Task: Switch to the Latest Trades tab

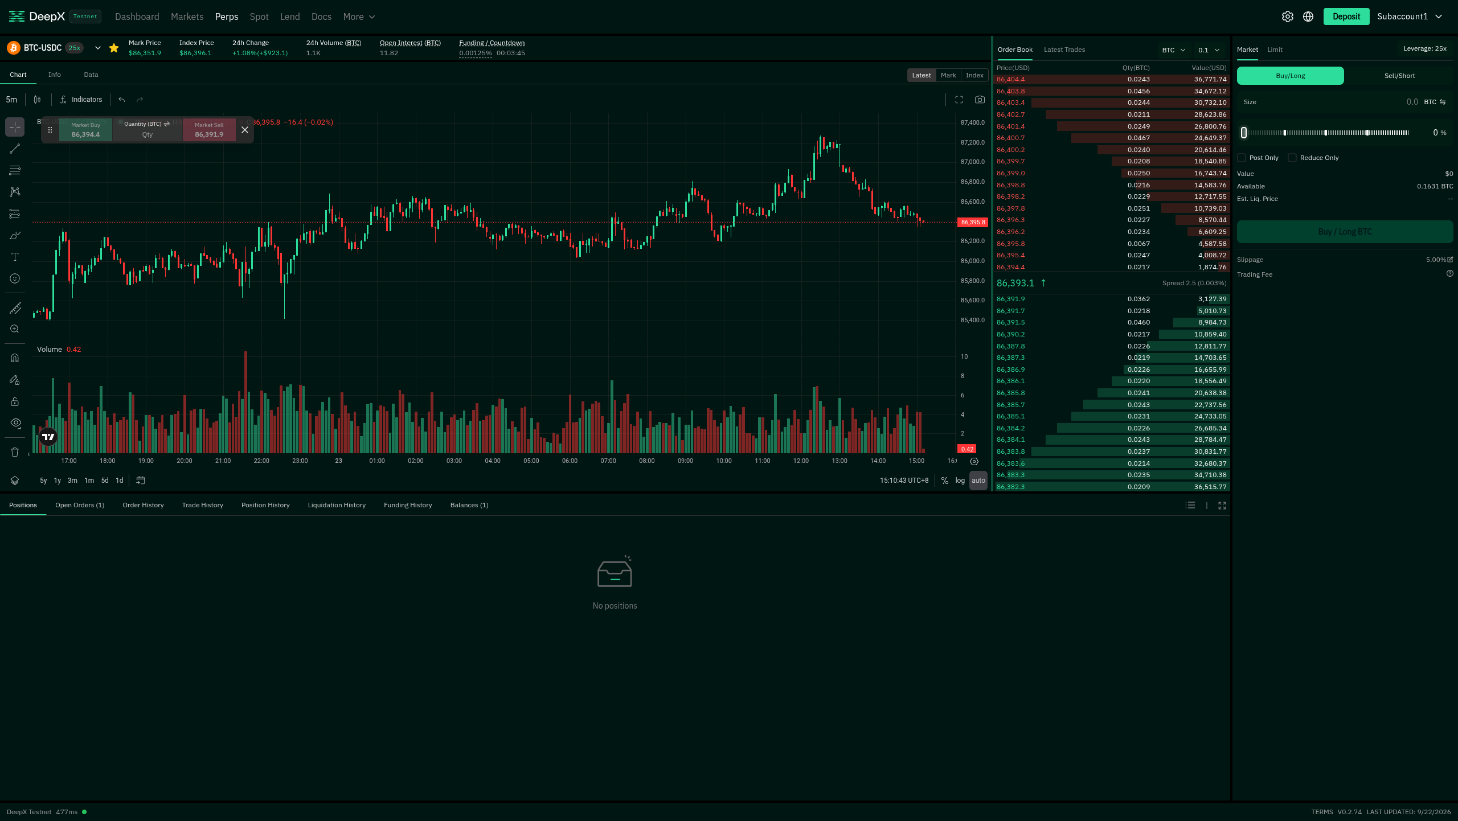Action: pos(1064,50)
